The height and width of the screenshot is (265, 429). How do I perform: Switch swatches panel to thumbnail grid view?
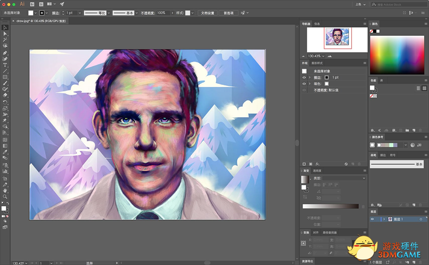coord(425,88)
